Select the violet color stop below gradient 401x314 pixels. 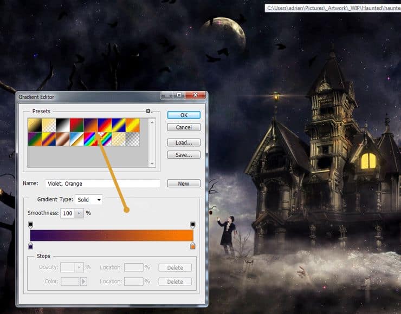tap(30, 246)
